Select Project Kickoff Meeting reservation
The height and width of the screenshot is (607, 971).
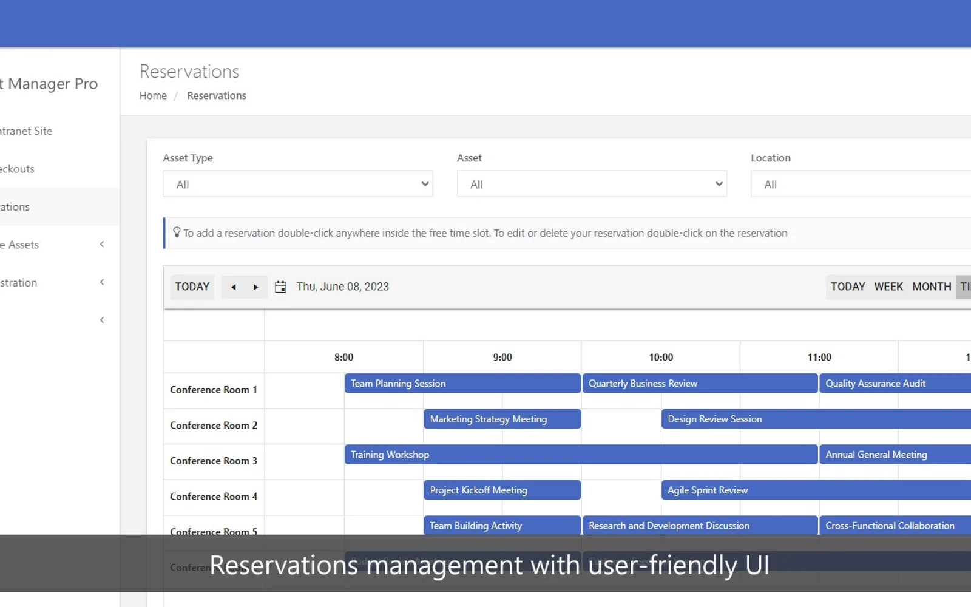pos(502,490)
